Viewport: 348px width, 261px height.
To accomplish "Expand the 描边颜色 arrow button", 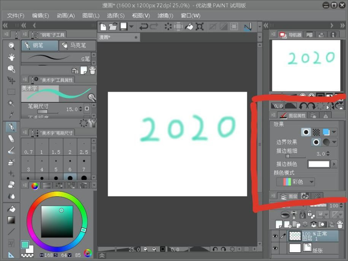I will 334,164.
